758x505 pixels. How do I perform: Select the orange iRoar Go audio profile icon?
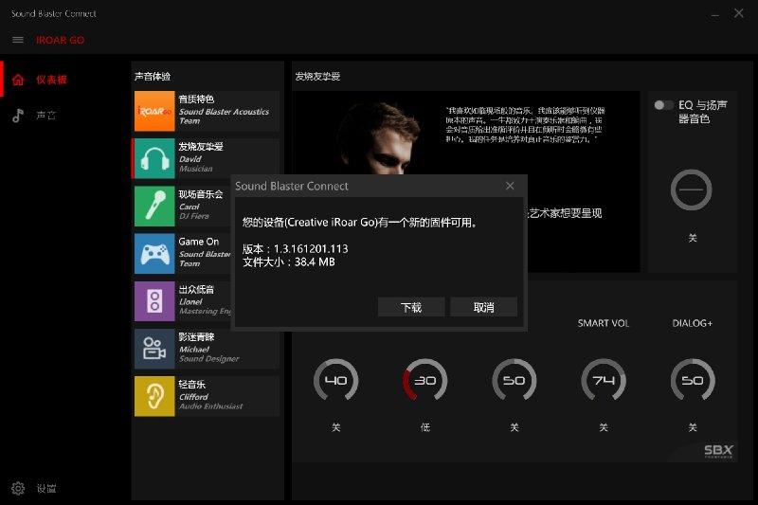tap(154, 111)
